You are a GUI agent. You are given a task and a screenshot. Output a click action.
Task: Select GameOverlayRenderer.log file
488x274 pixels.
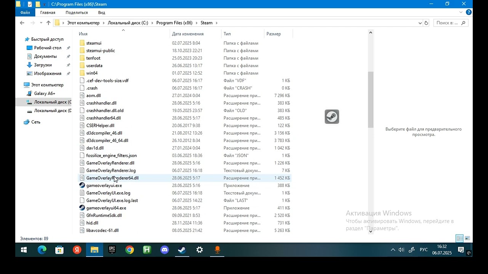tap(111, 170)
